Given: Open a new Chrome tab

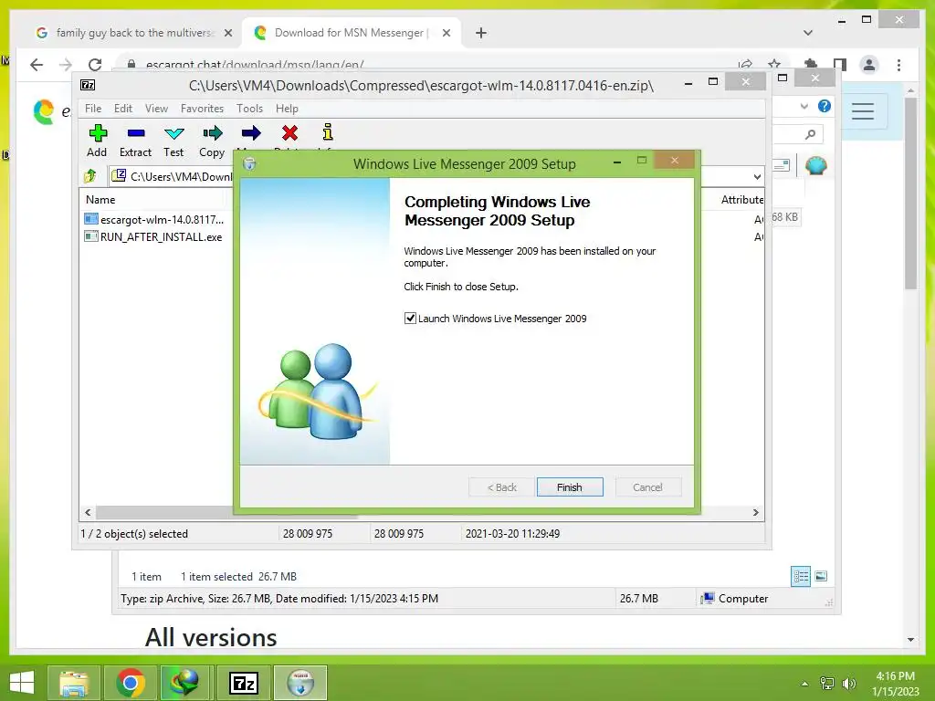Looking at the screenshot, I should pos(481,33).
